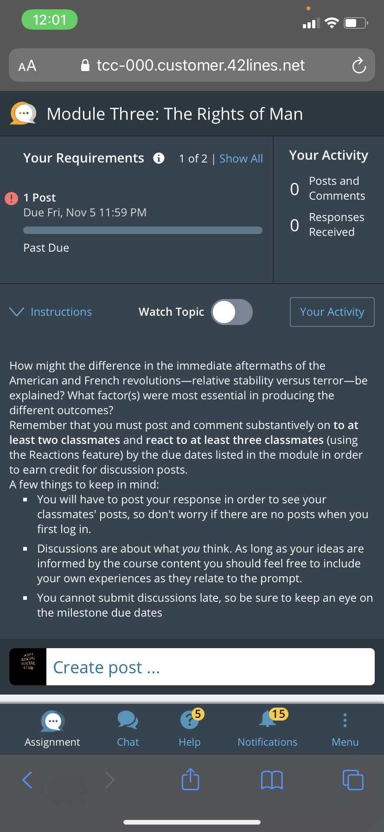Open the Assignment tab icon

pos(52,721)
